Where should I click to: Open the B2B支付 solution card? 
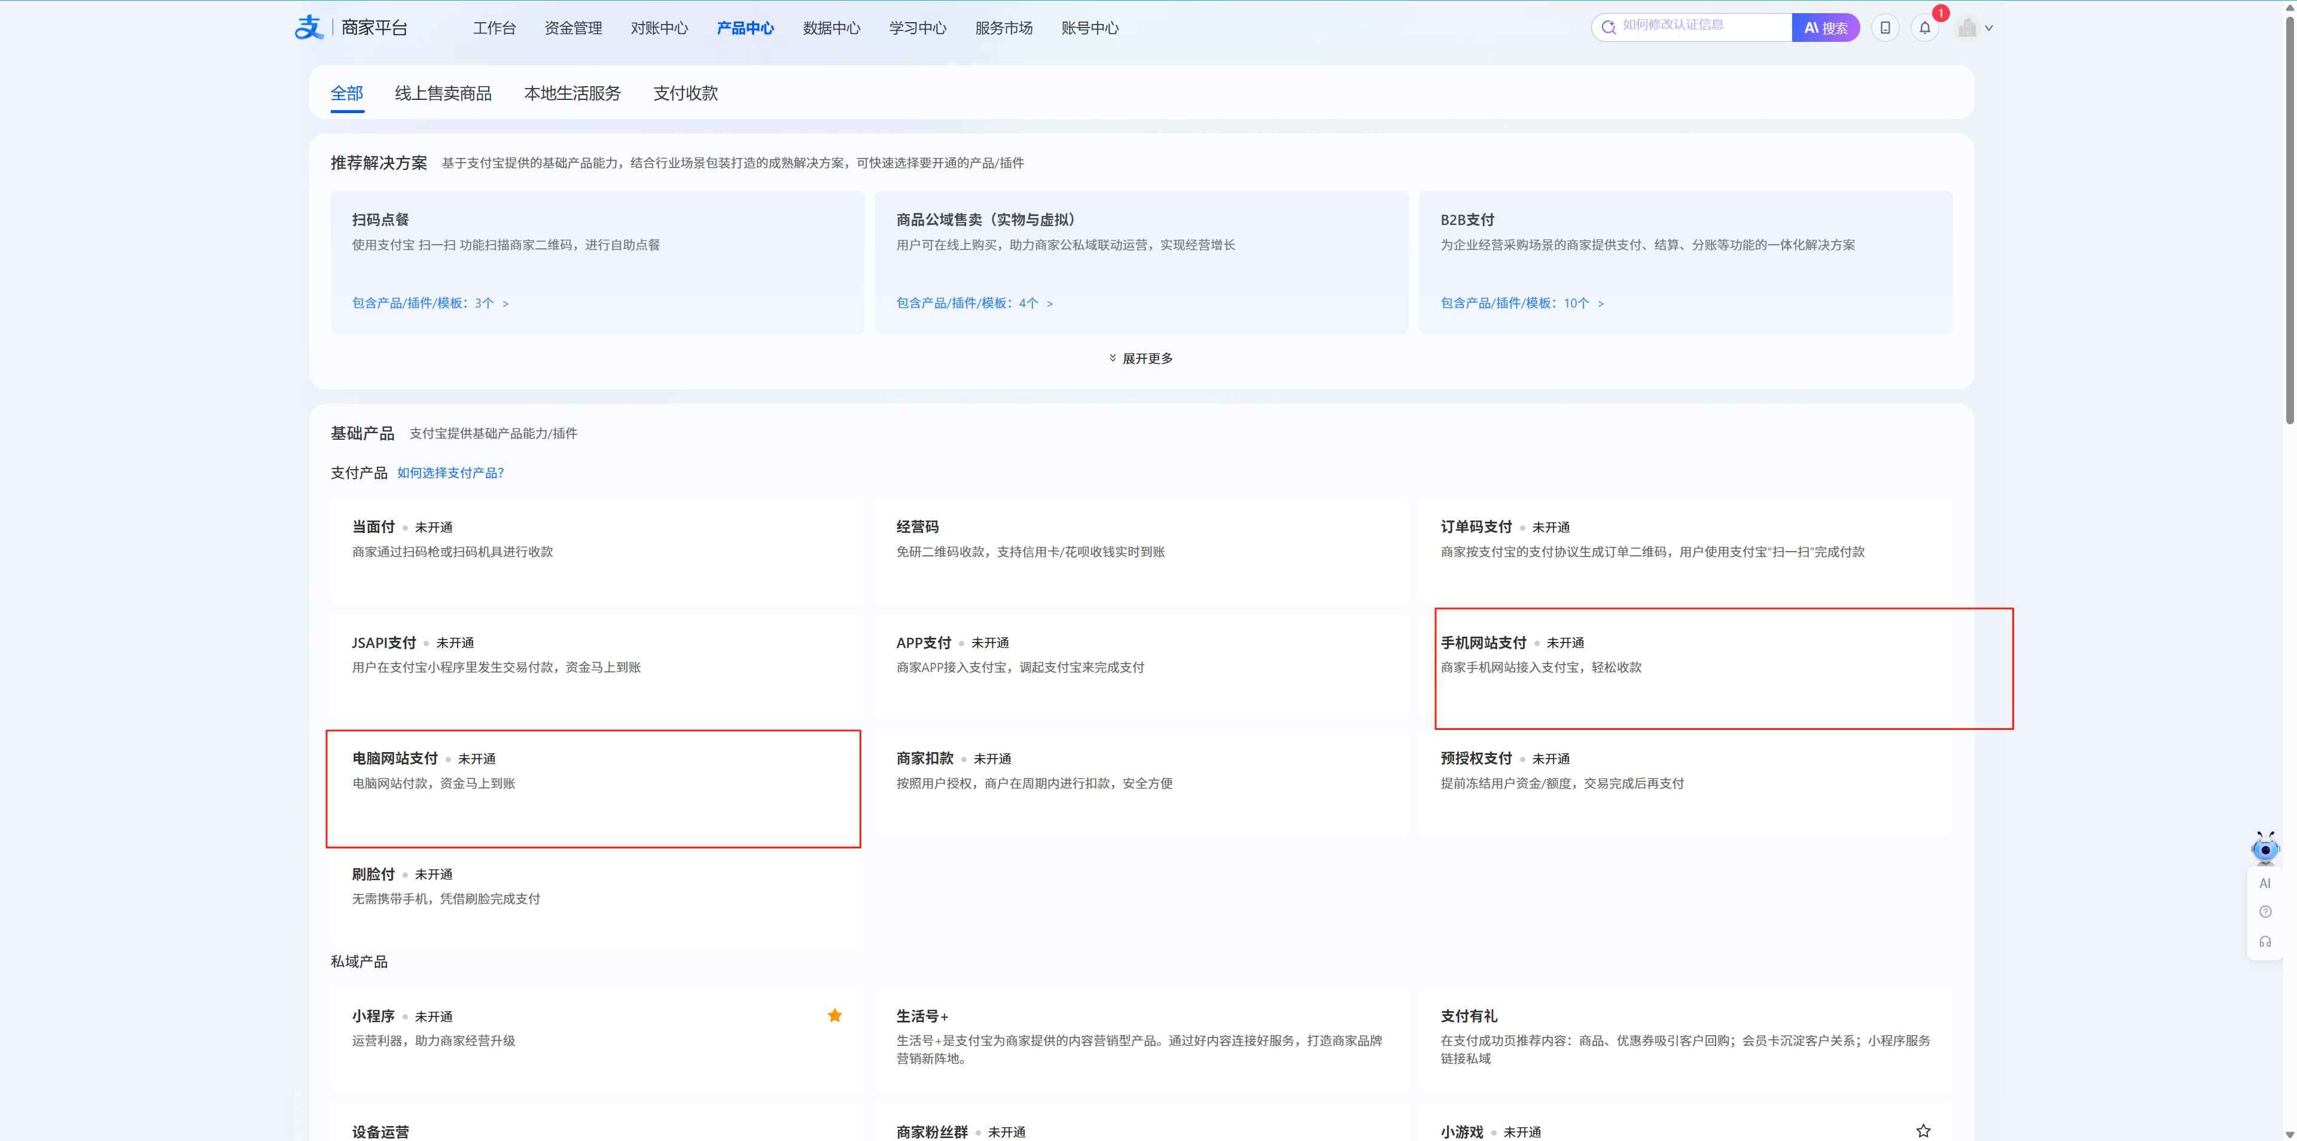click(1686, 261)
